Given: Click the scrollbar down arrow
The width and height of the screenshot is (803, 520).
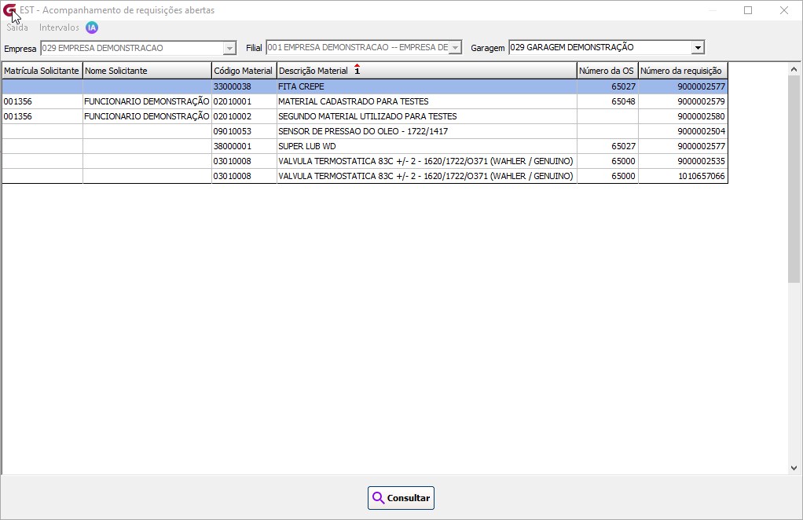Looking at the screenshot, I should (794, 468).
